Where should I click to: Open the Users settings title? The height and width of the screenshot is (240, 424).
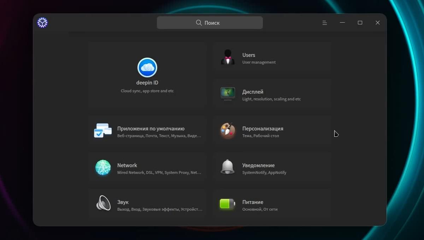249,55
